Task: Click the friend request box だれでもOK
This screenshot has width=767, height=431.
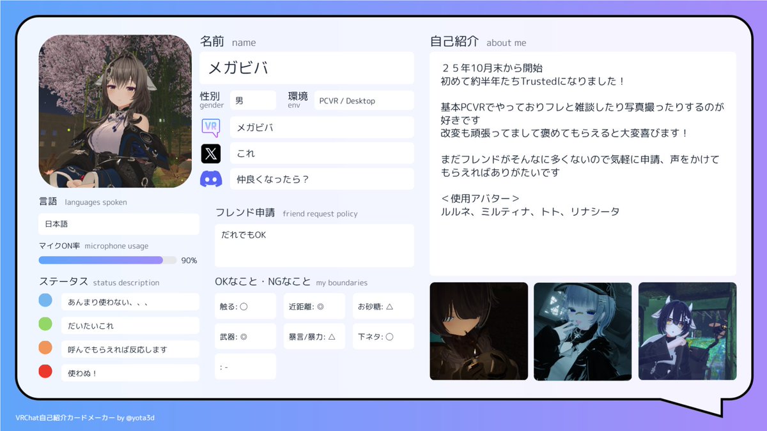Action: pyautogui.click(x=314, y=245)
